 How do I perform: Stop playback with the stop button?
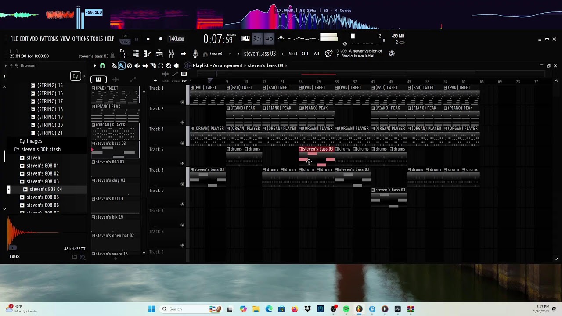point(148,39)
